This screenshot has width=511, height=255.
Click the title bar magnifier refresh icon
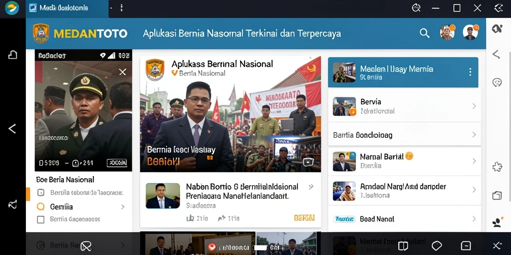(416, 8)
